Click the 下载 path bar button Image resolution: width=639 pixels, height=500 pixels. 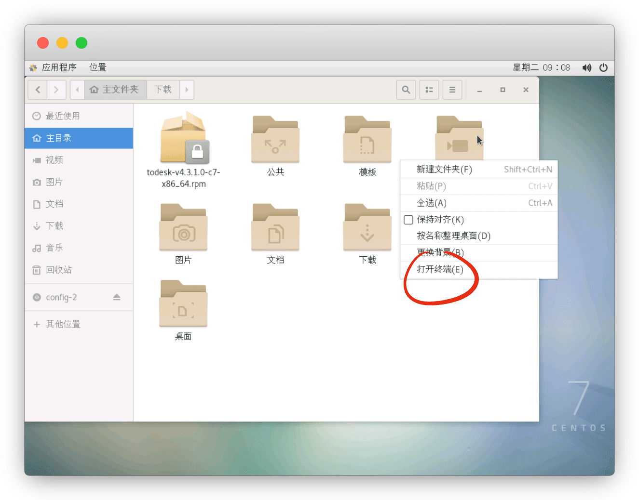point(163,90)
